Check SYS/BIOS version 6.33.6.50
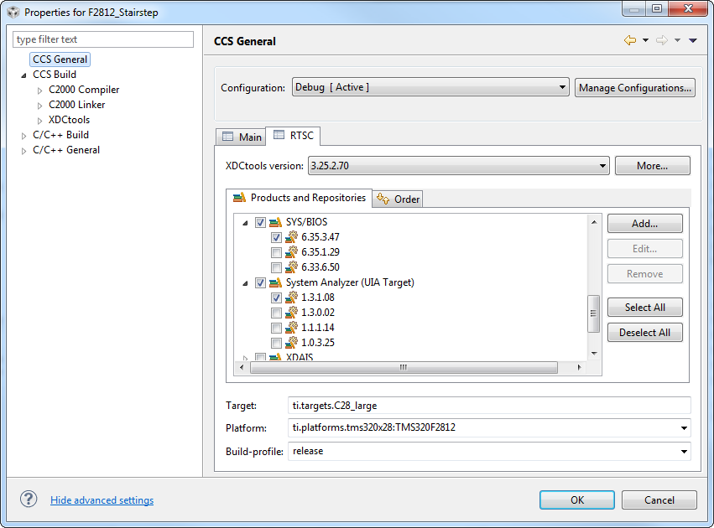This screenshot has width=714, height=528. 276,267
